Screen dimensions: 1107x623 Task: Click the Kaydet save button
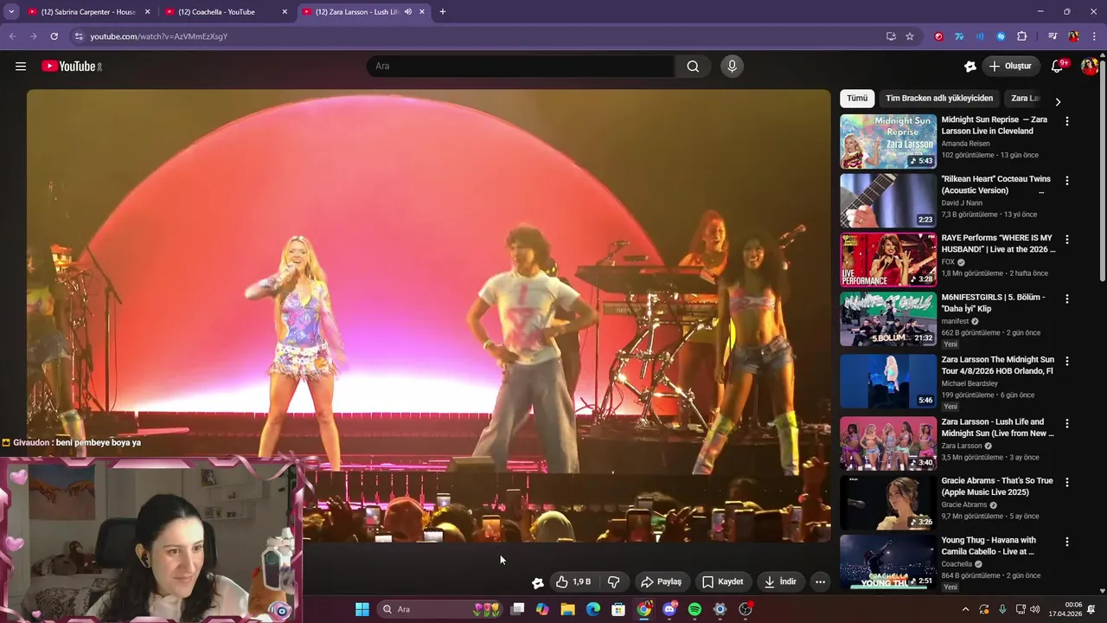pyautogui.click(x=723, y=582)
